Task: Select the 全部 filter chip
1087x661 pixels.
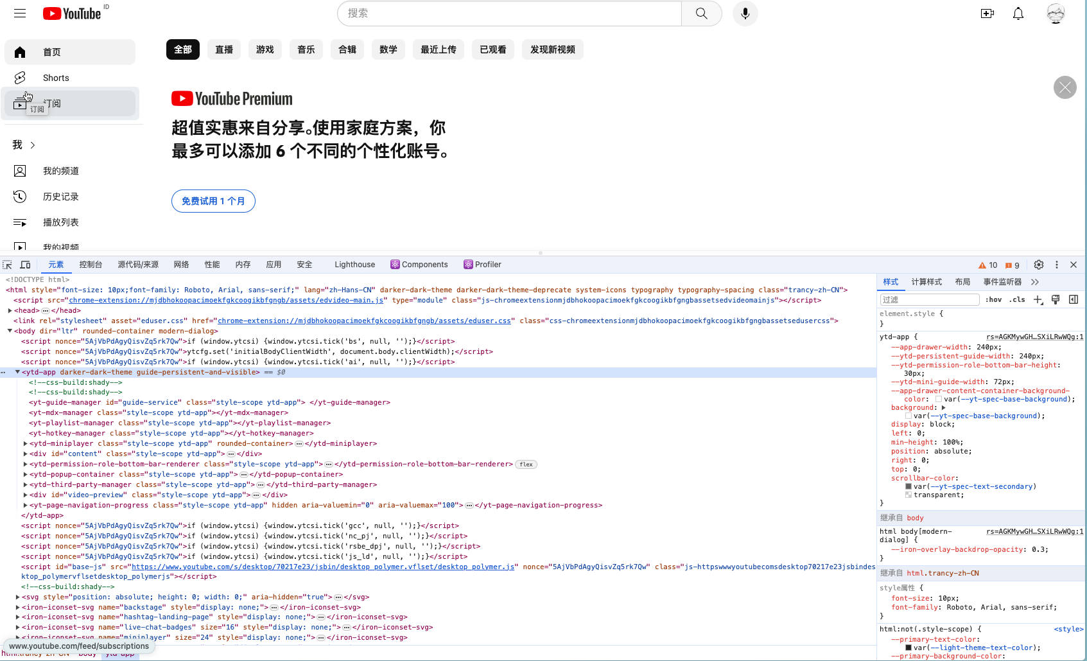Action: coord(183,49)
